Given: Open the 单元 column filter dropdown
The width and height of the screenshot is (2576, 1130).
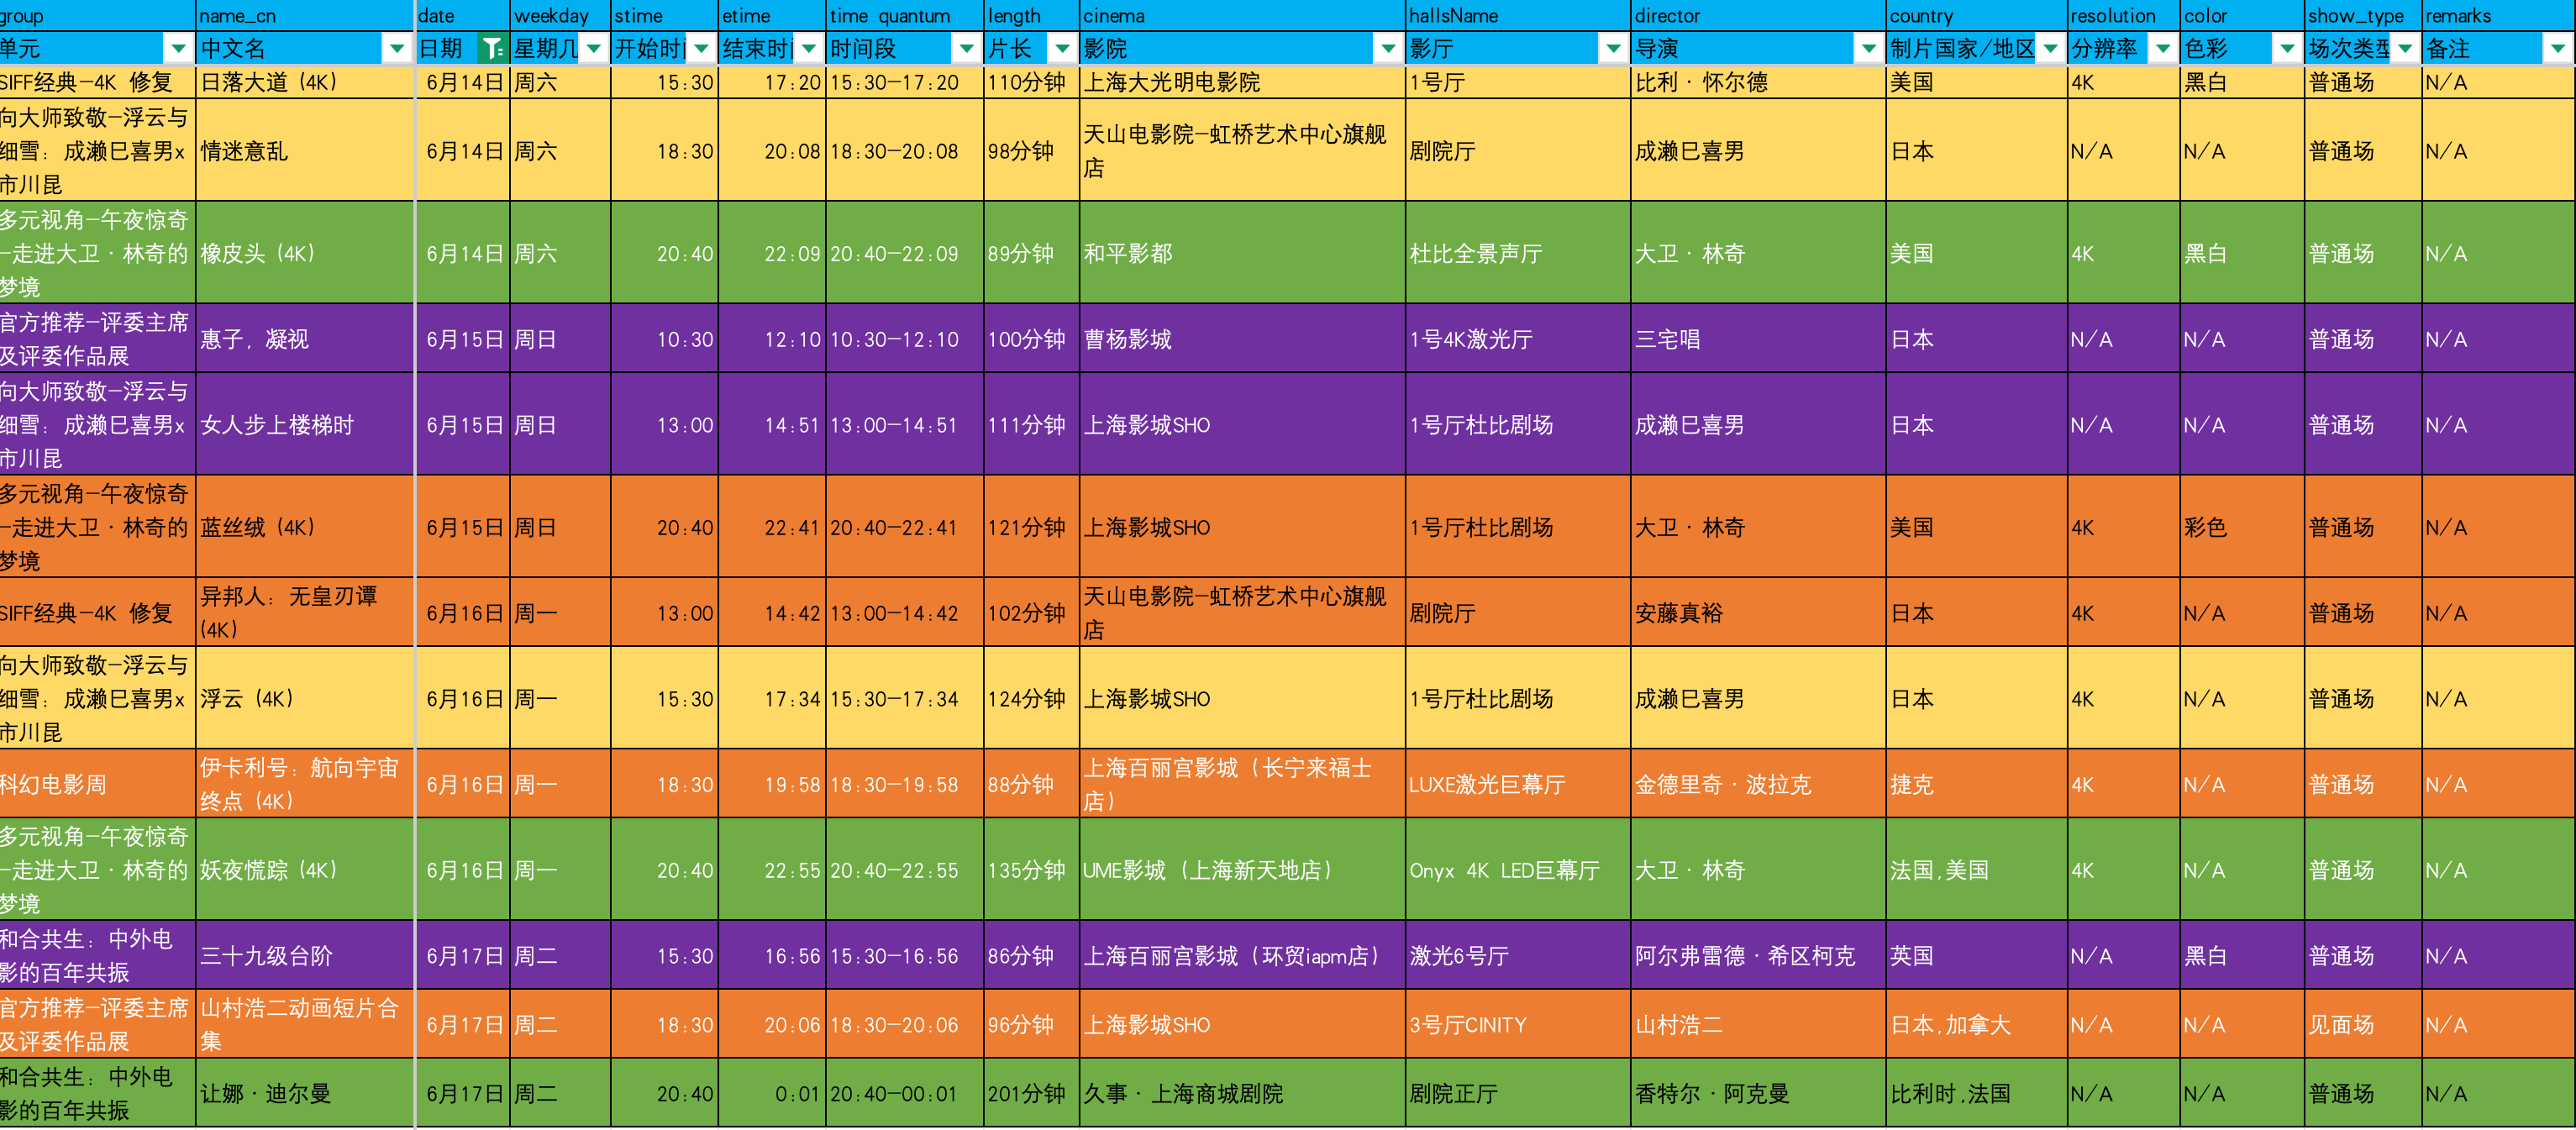Looking at the screenshot, I should 178,48.
